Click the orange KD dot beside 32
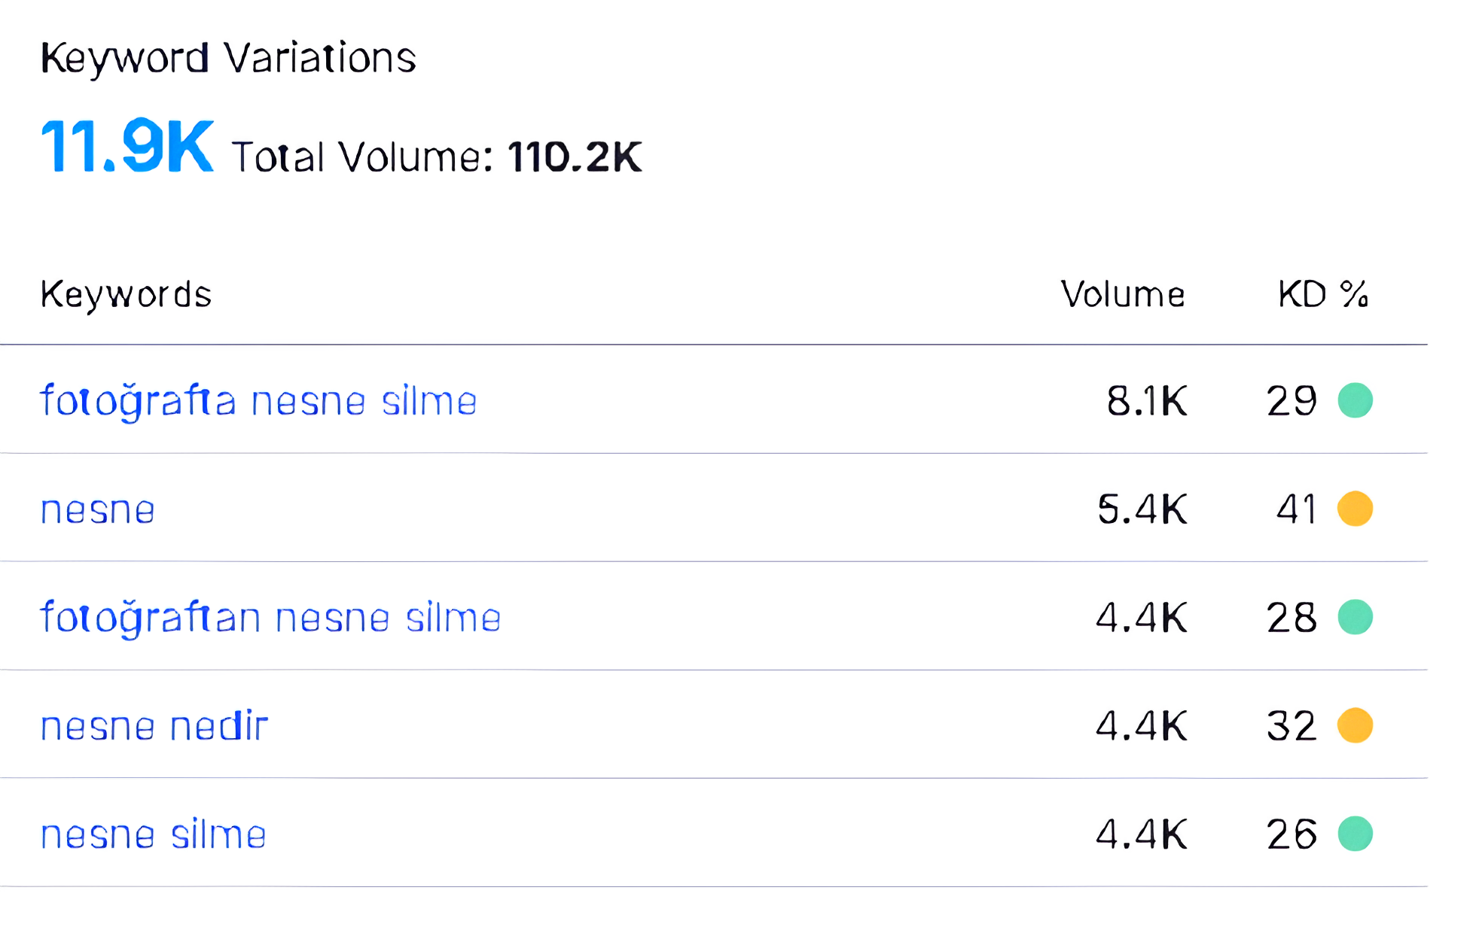The height and width of the screenshot is (927, 1479). (x=1355, y=725)
